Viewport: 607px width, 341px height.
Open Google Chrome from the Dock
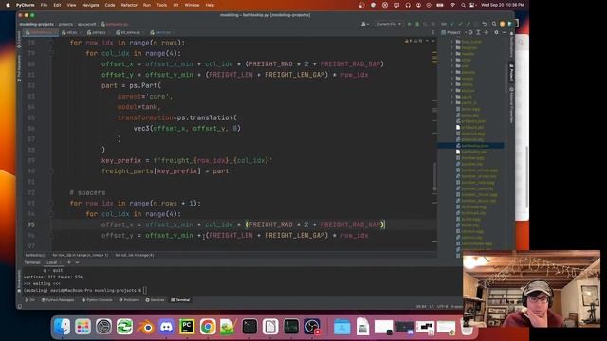(x=208, y=327)
